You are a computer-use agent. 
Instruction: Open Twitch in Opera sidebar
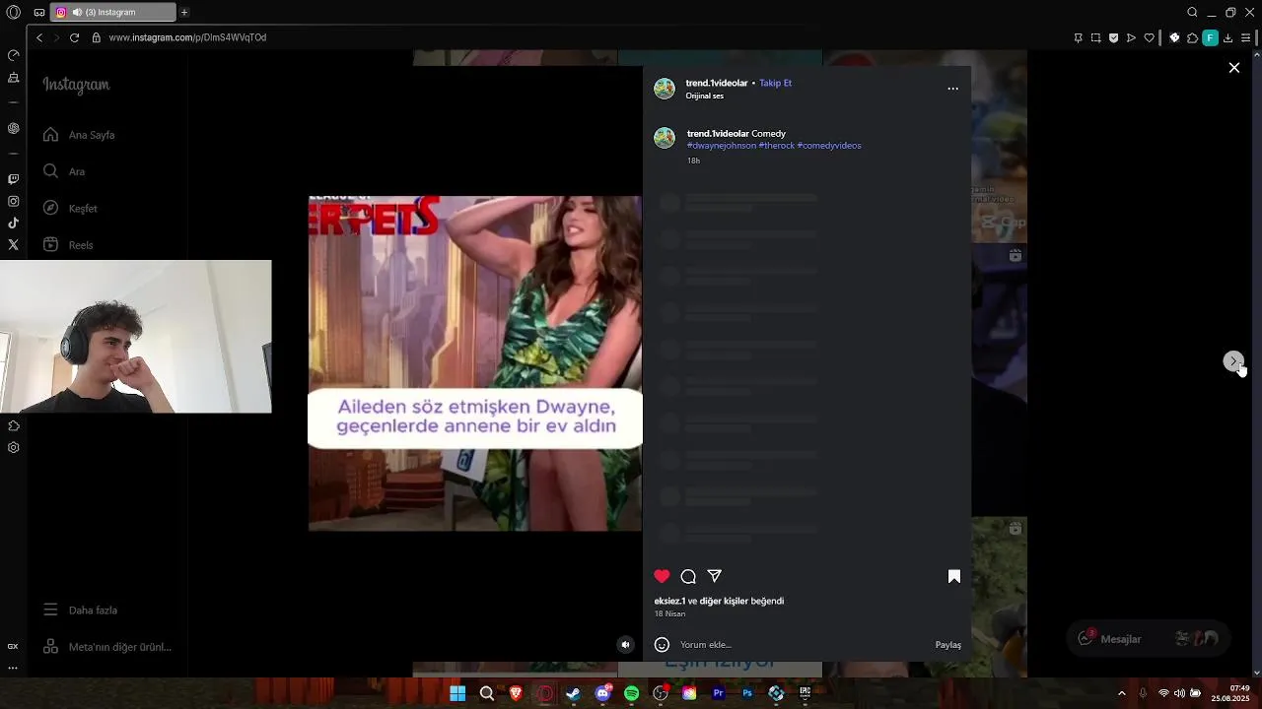pyautogui.click(x=13, y=179)
